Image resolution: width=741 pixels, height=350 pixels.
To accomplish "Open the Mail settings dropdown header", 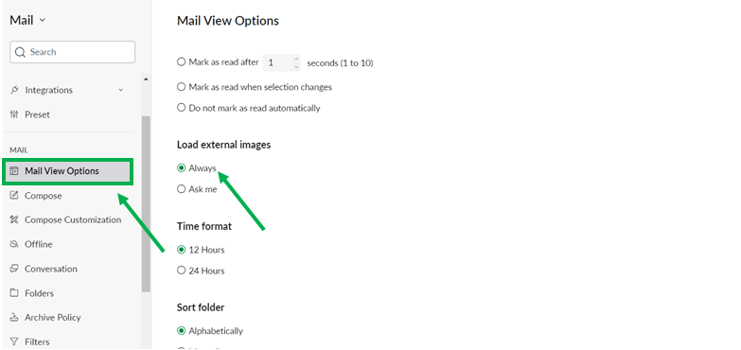I will [27, 20].
